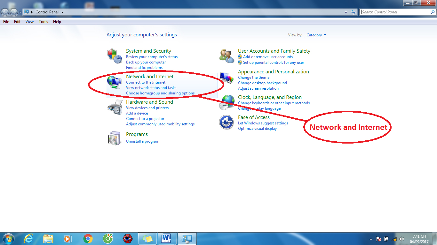The image size is (437, 245).
Task: Open the Hardware and Sound printer icon
Action: [x=115, y=107]
